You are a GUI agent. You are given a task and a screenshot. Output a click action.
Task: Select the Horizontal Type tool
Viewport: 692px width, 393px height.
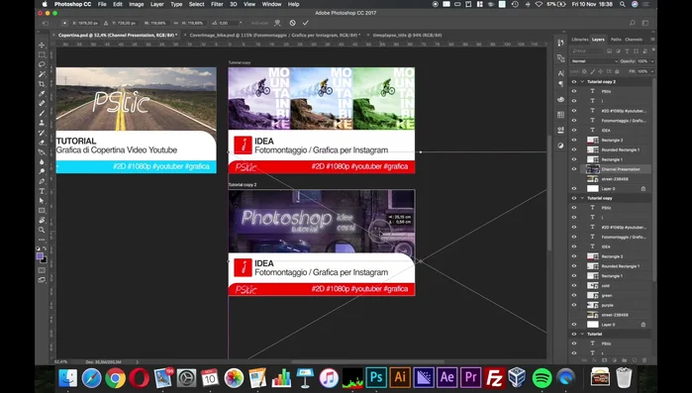42,191
